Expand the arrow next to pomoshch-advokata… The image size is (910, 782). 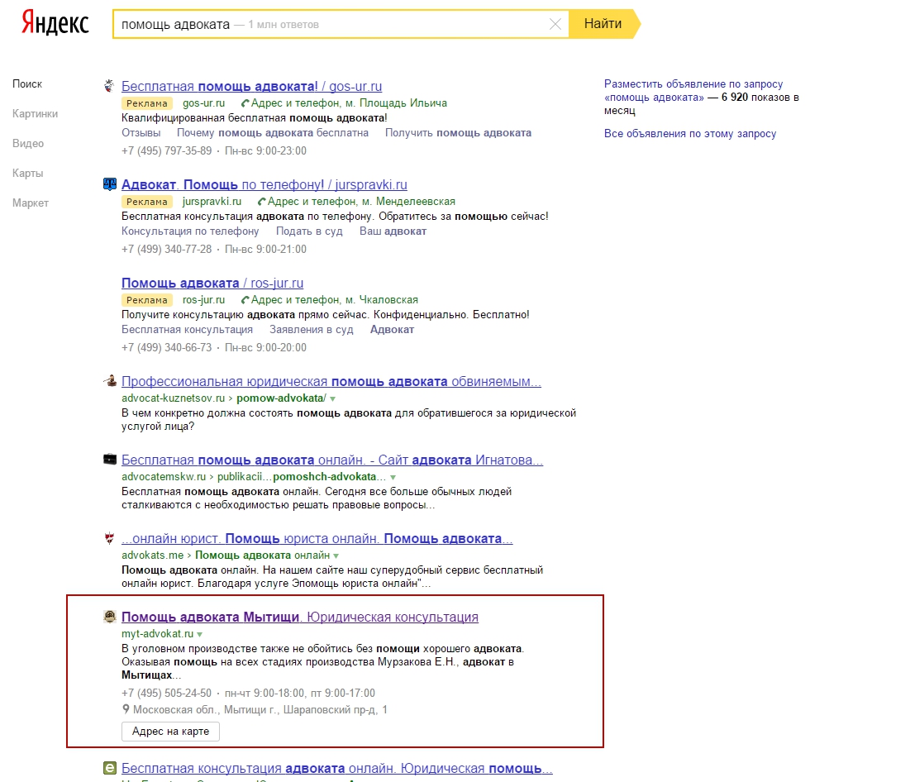pos(393,477)
